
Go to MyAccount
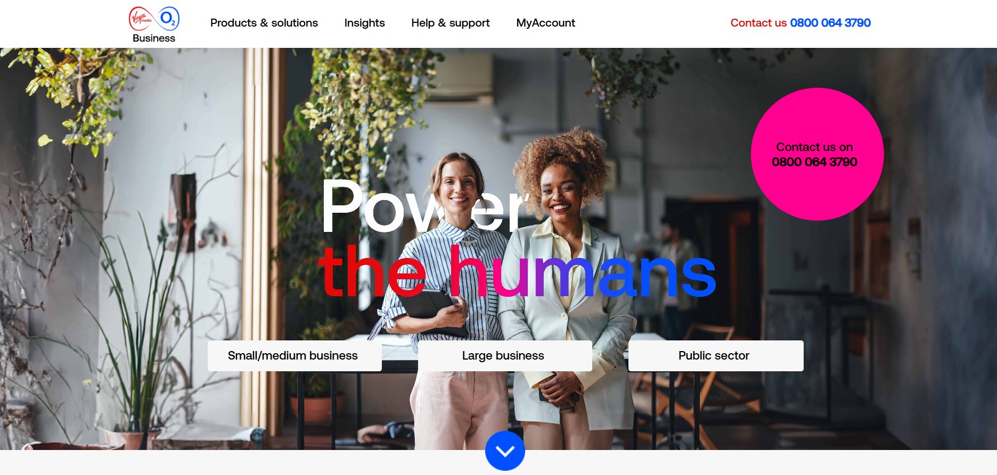tap(545, 23)
